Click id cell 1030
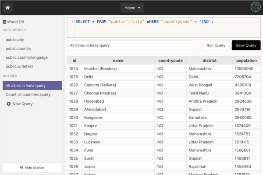Screen dimensions: 263x175 click(75, 118)
